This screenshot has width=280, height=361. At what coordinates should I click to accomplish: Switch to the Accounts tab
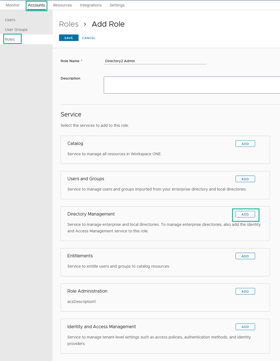36,5
